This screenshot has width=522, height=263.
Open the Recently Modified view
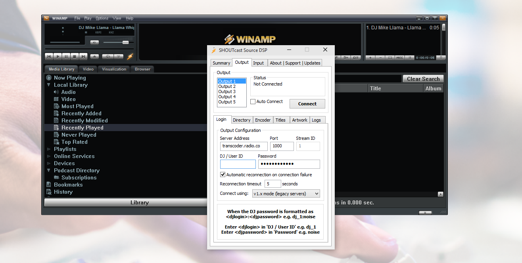click(x=84, y=120)
